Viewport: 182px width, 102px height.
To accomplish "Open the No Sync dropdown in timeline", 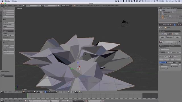I will [78, 101].
